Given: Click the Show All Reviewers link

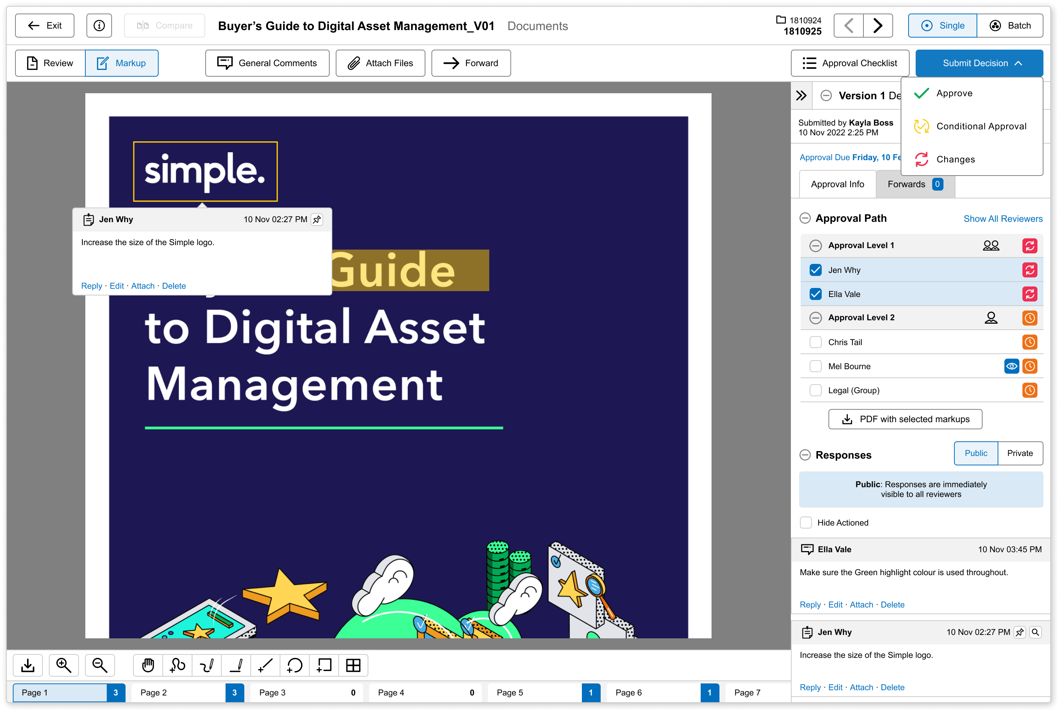Looking at the screenshot, I should pos(1003,219).
